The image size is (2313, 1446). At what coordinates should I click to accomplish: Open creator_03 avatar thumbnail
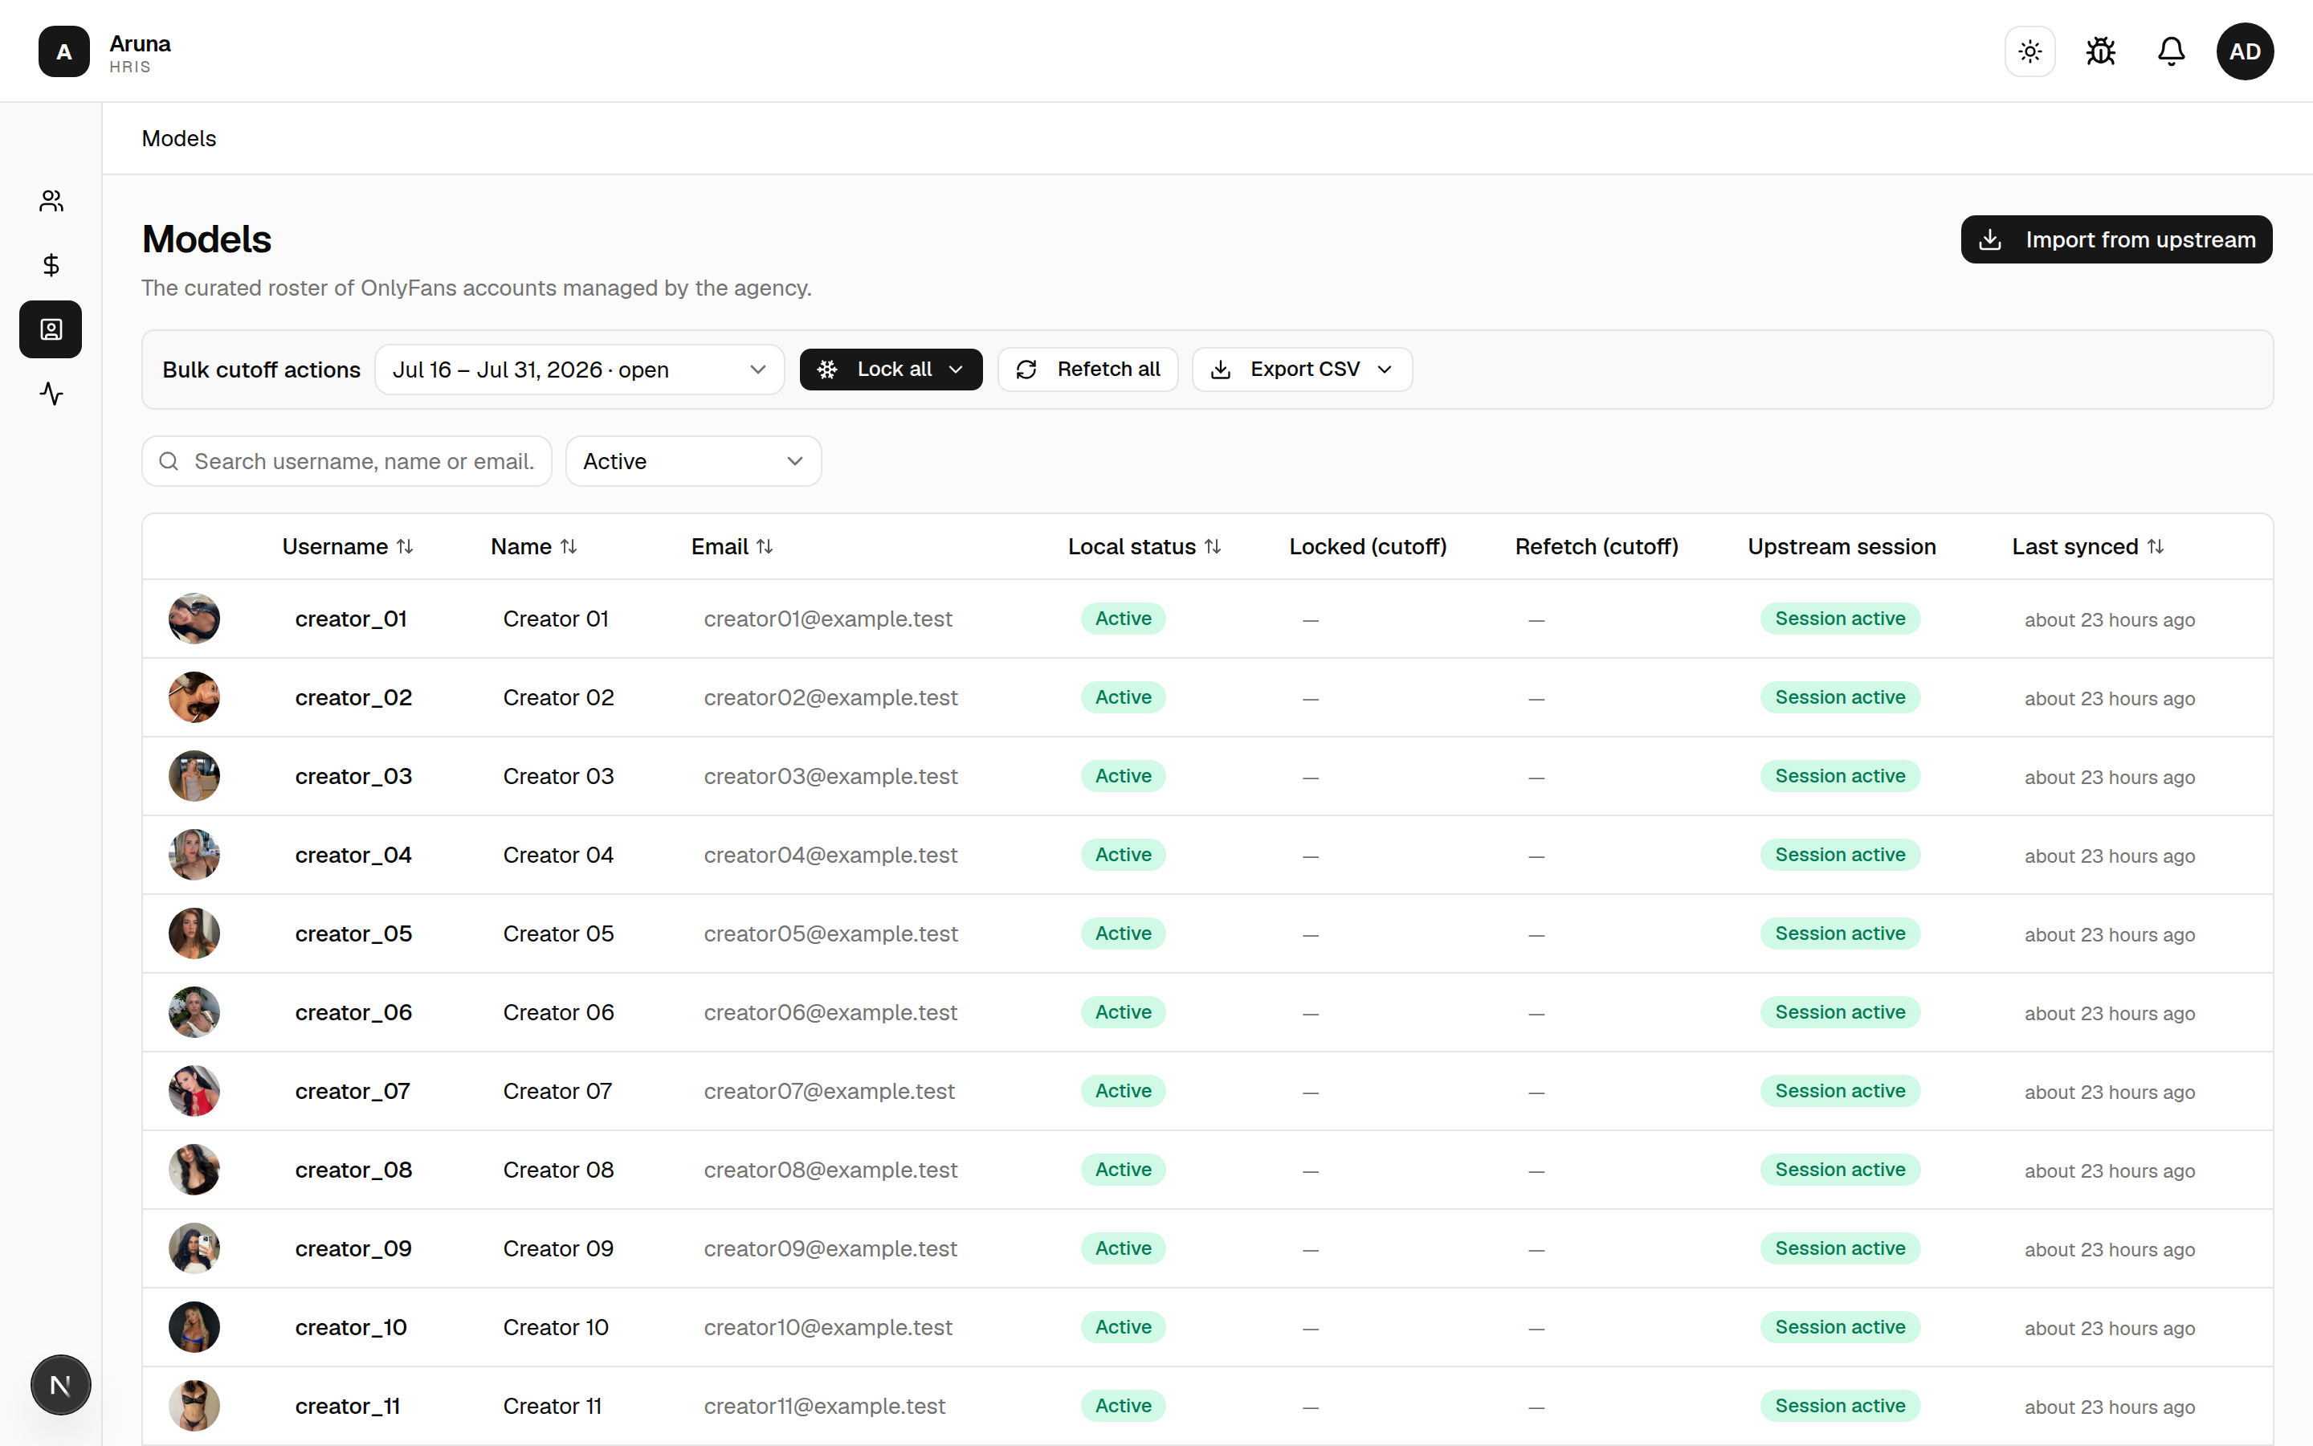coord(194,775)
